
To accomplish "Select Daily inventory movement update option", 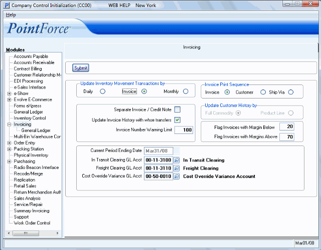I will pyautogui.click(x=102, y=91).
